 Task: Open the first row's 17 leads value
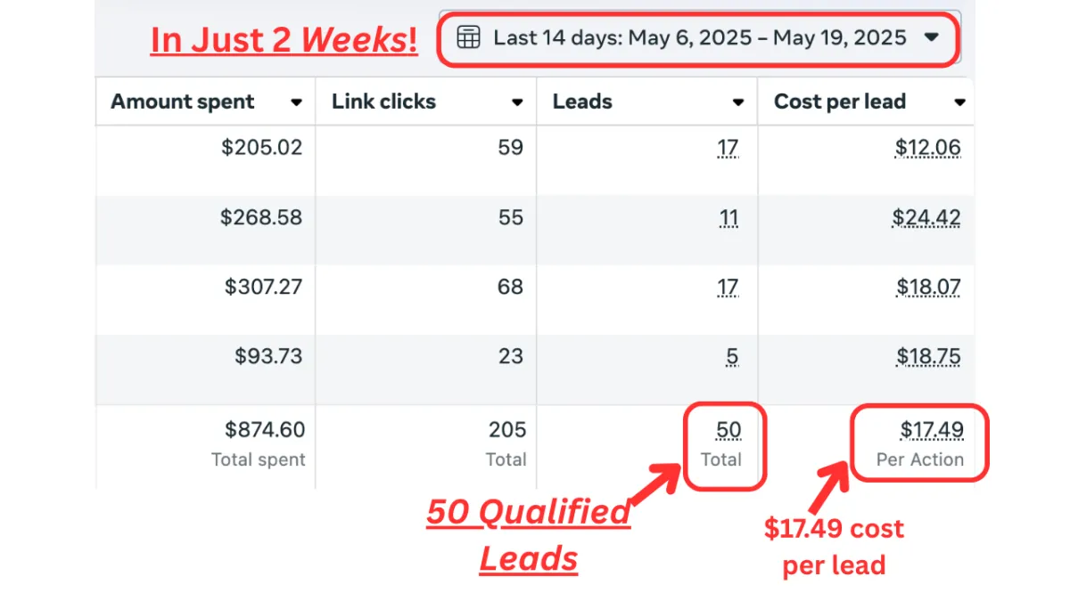click(x=728, y=148)
